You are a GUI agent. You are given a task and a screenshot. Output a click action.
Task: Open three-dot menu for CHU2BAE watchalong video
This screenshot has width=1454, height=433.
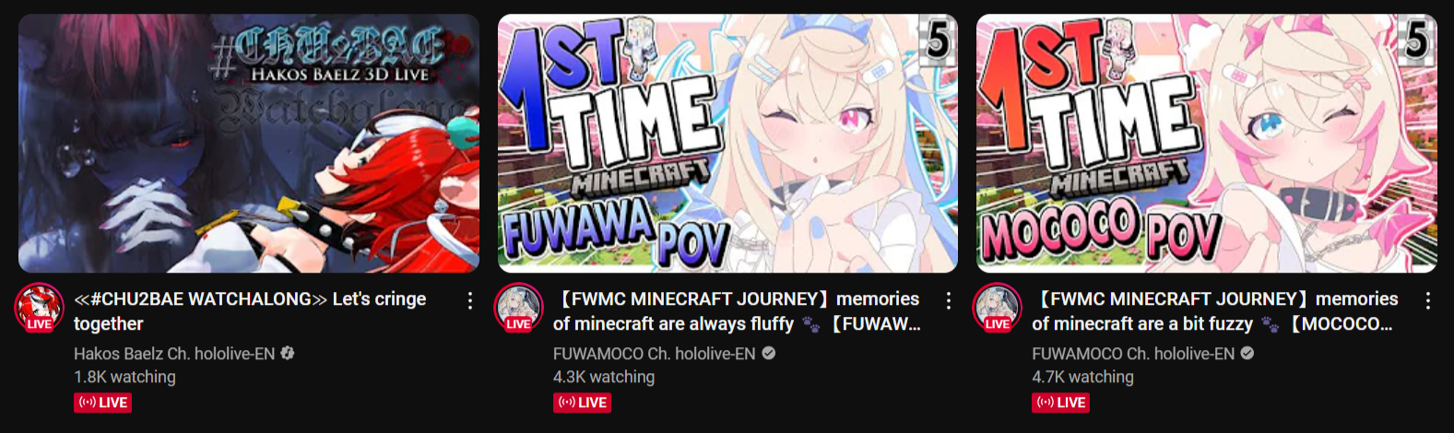pos(469,300)
